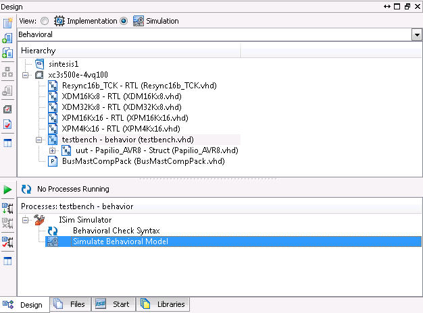Click the upper panel layout table icon
This screenshot has height=313, width=423.
point(7,143)
